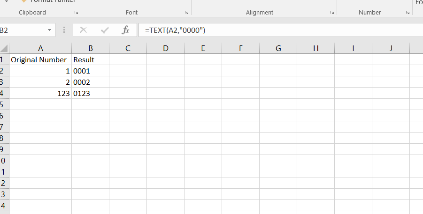423x214 pixels.
Task: Open the Font group dialog launcher
Action: [186, 13]
